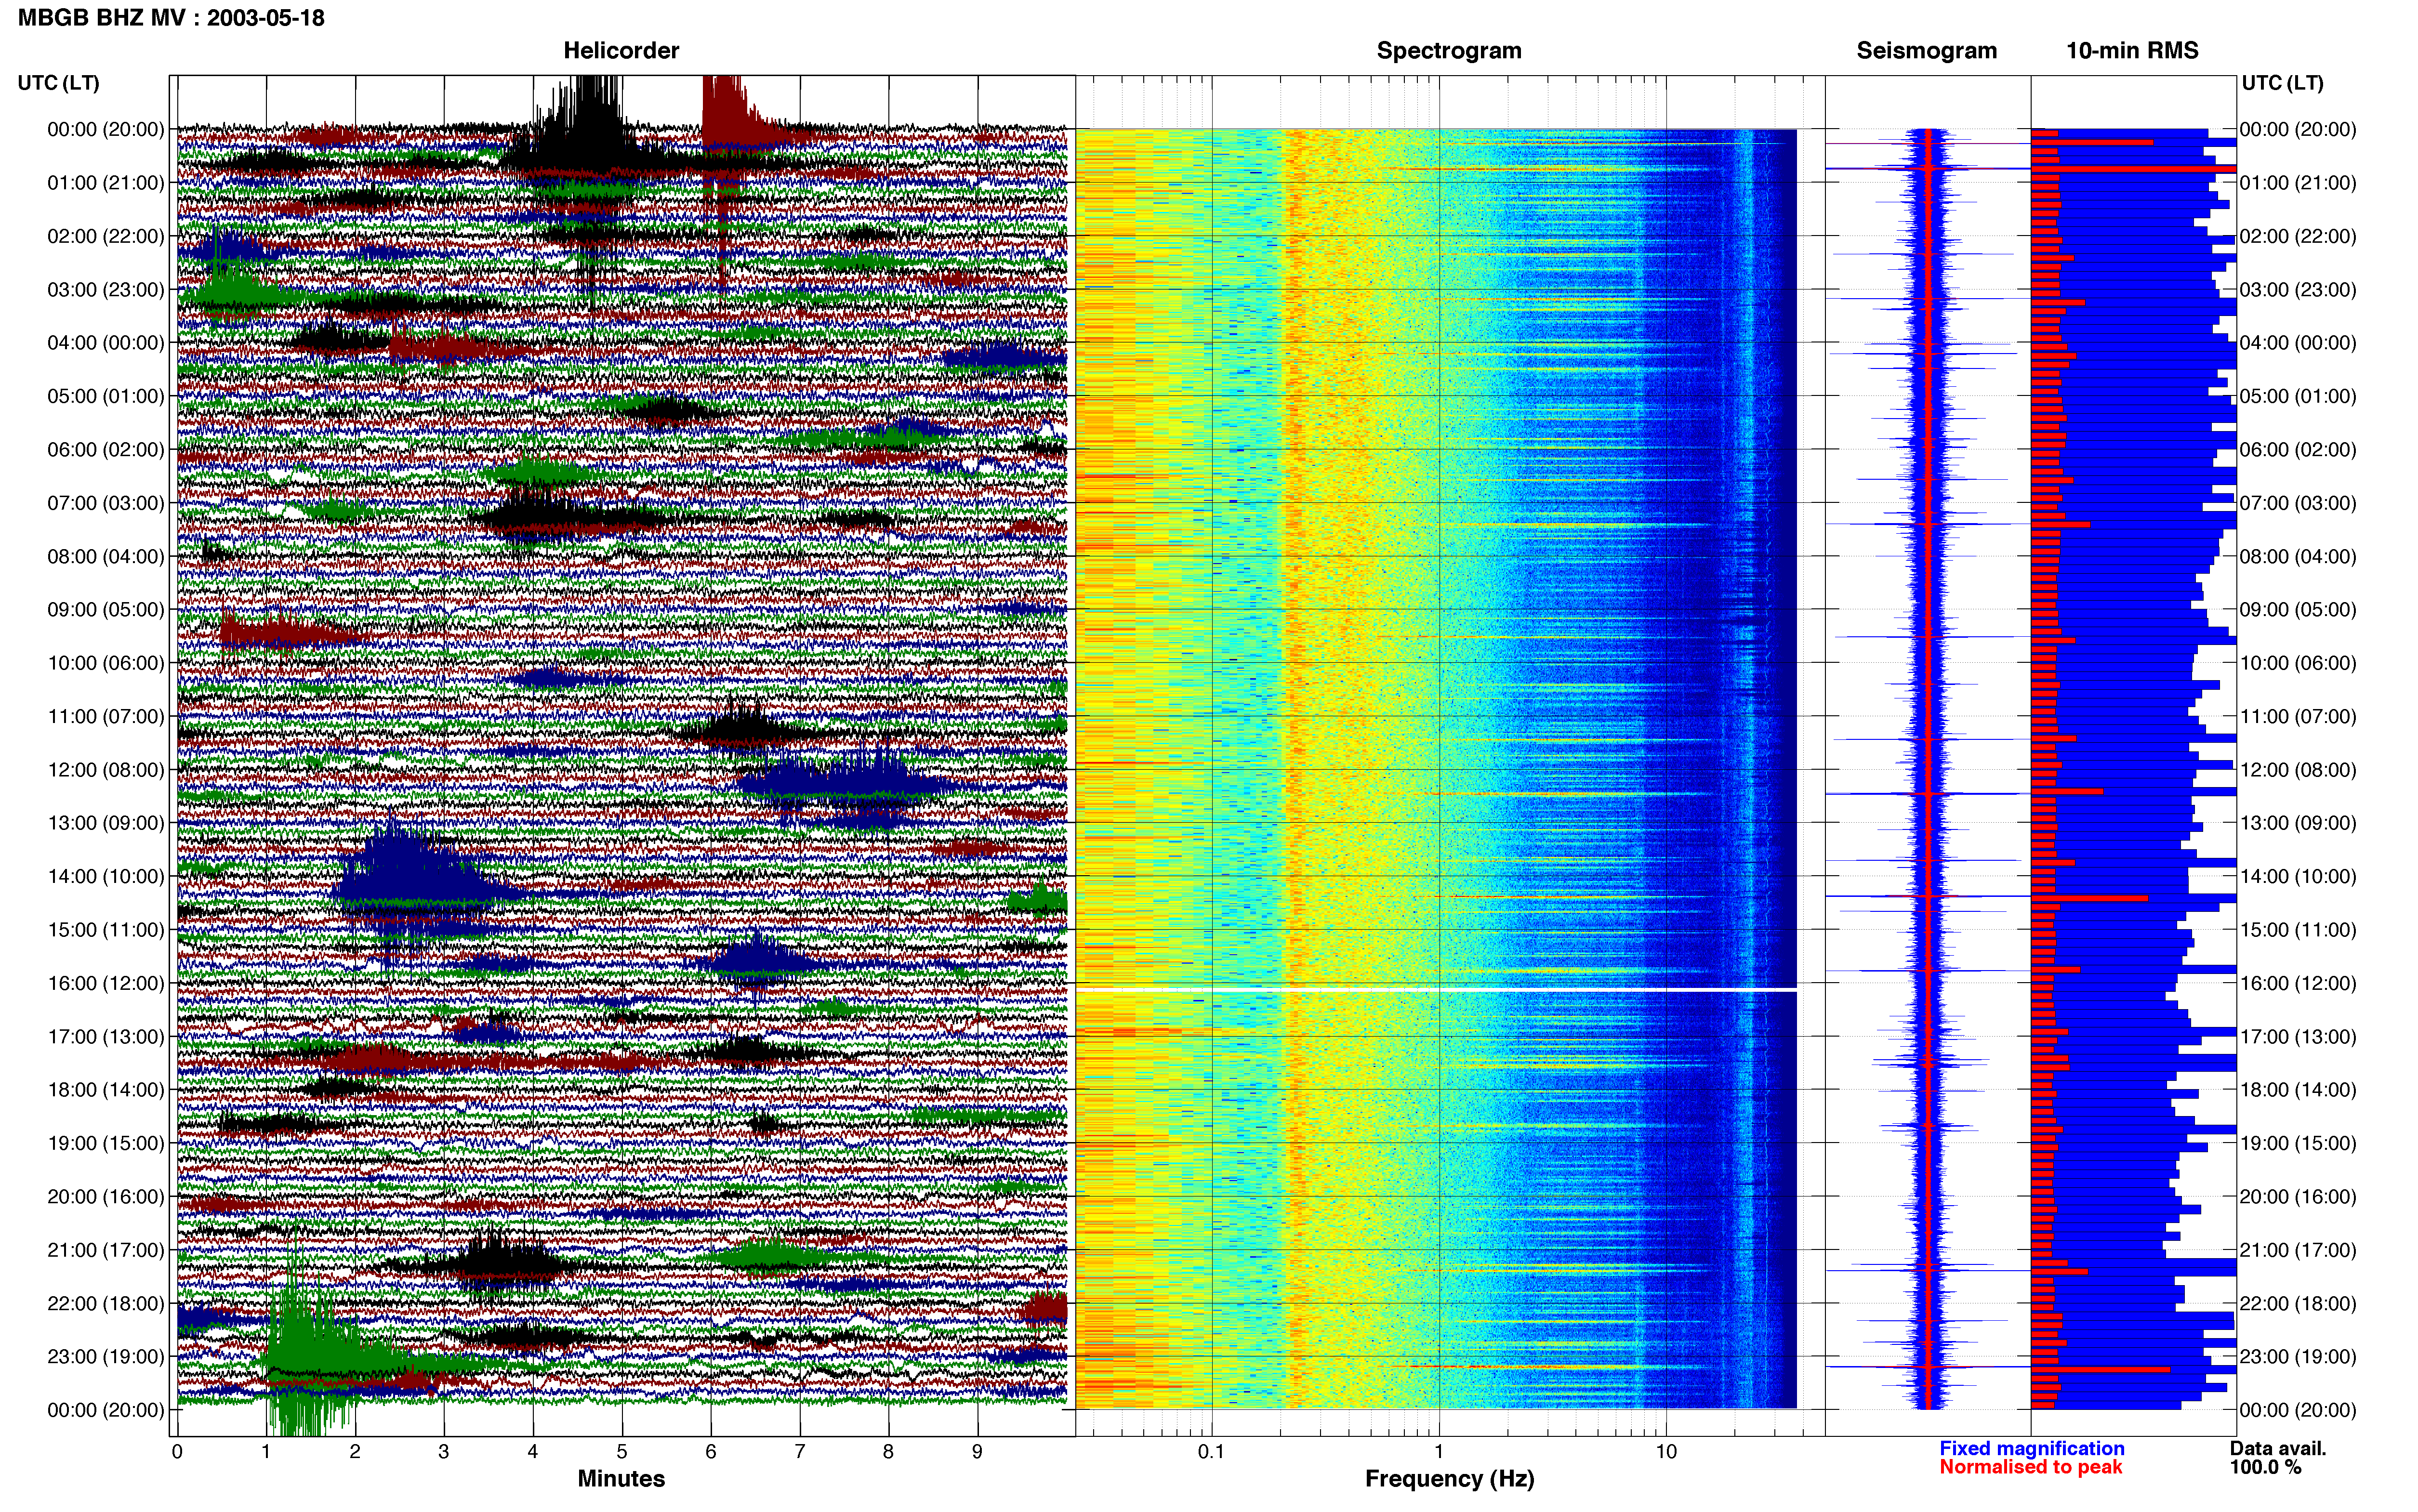Click left time label '06:00 (02:00)'

pos(106,450)
